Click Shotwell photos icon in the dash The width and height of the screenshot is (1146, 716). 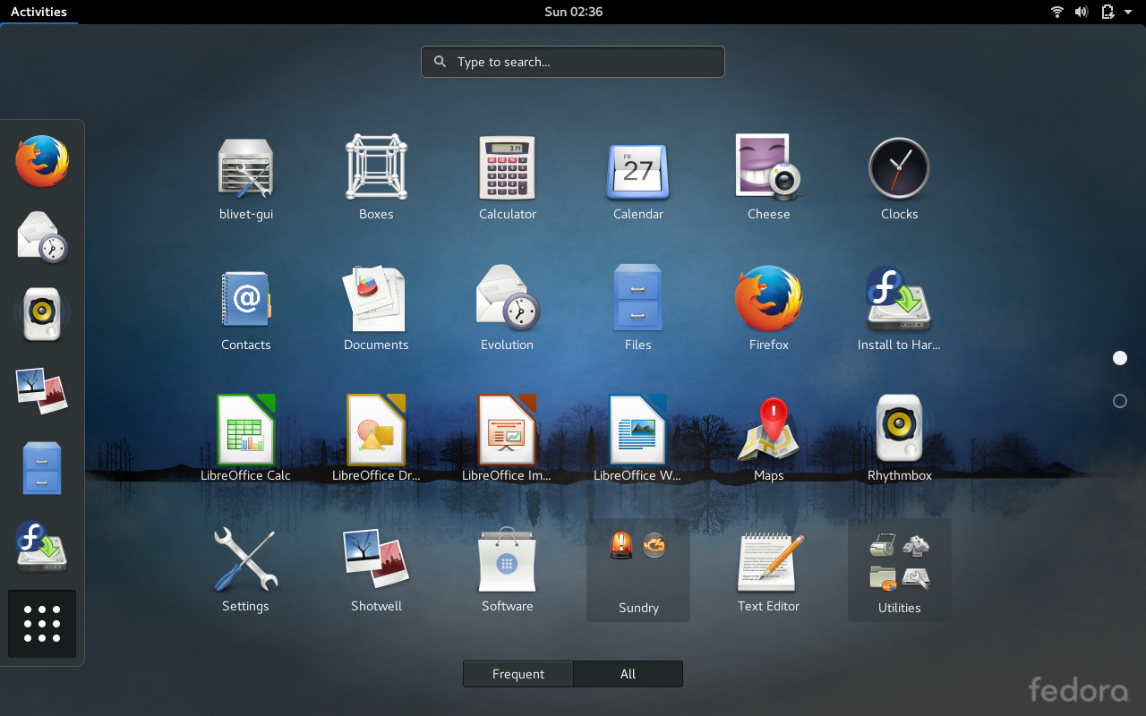(x=42, y=391)
